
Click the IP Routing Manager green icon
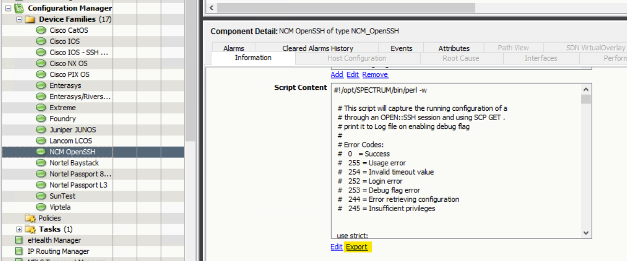coord(19,251)
